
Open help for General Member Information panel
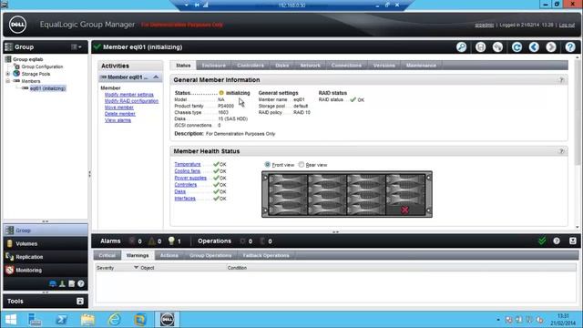pyautogui.click(x=561, y=80)
